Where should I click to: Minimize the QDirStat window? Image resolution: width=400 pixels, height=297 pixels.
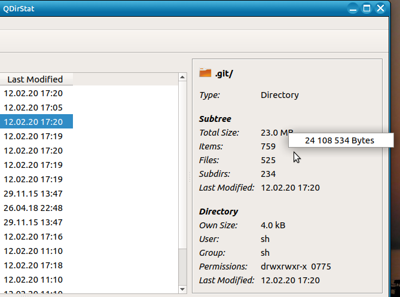353,9
